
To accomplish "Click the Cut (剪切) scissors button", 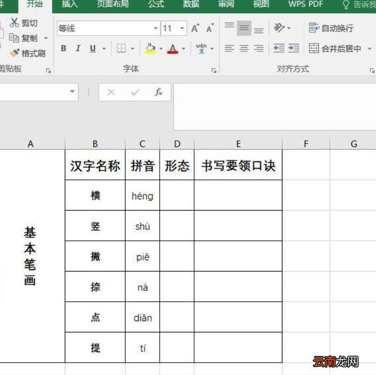I will tap(23, 23).
